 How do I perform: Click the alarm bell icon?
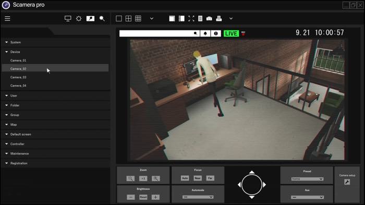(205, 33)
